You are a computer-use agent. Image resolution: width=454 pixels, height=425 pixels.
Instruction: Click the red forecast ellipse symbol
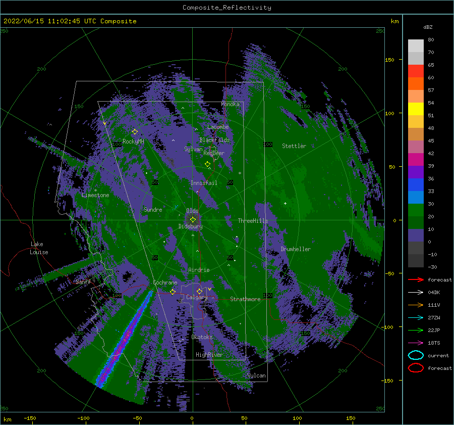pos(416,368)
